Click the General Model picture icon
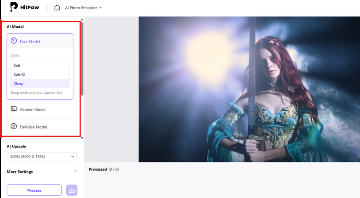 [14, 109]
